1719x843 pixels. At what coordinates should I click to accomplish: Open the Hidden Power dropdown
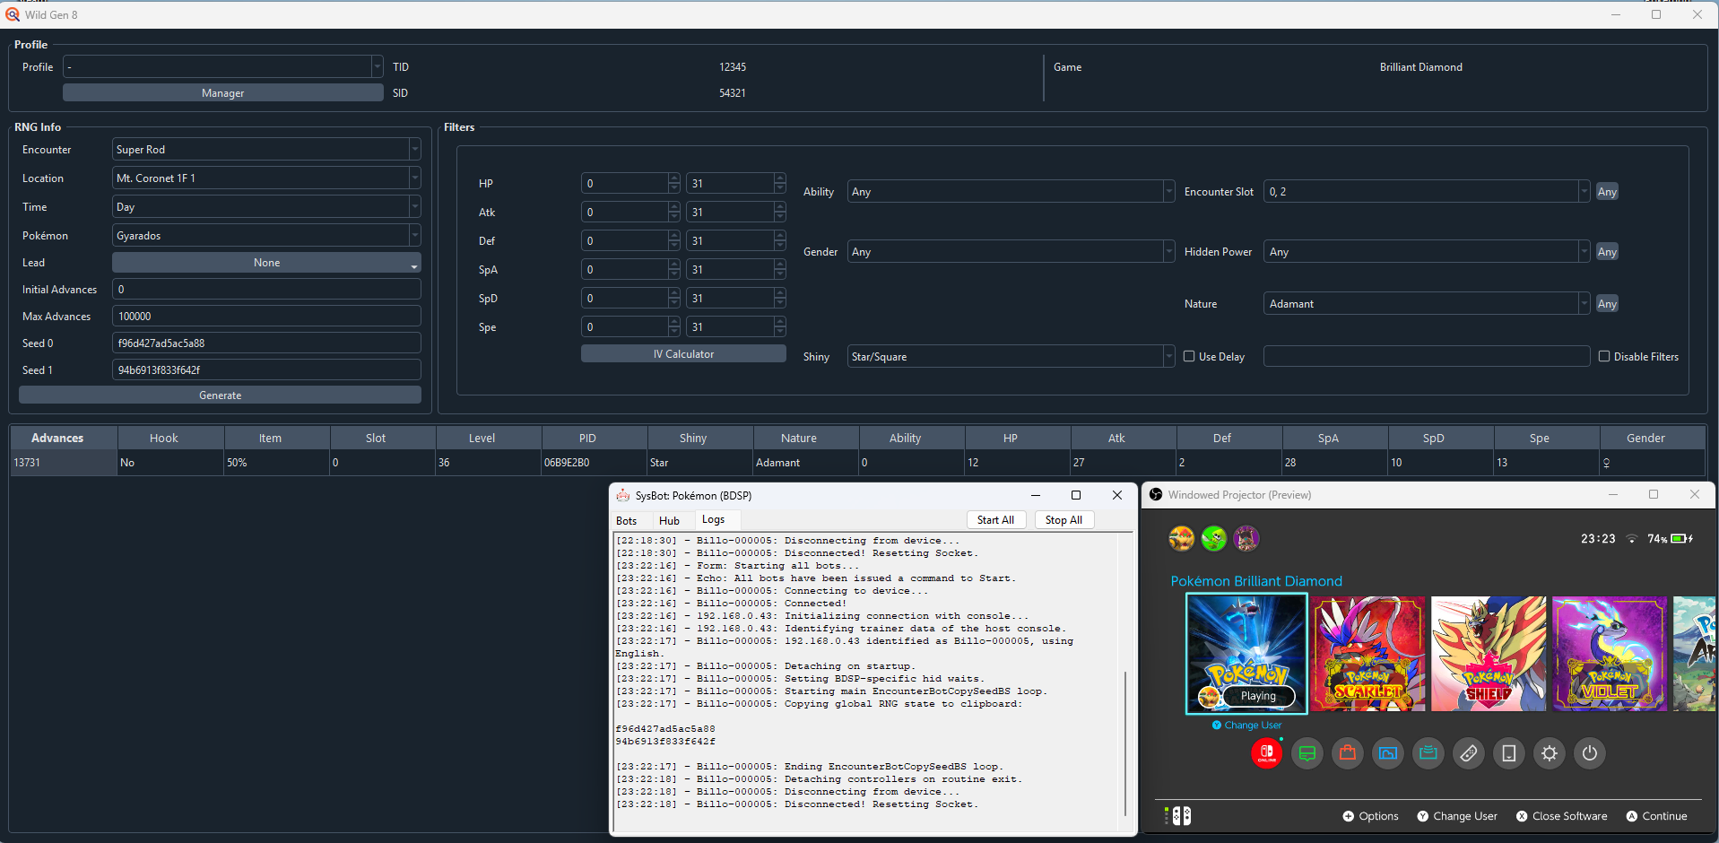coord(1427,251)
